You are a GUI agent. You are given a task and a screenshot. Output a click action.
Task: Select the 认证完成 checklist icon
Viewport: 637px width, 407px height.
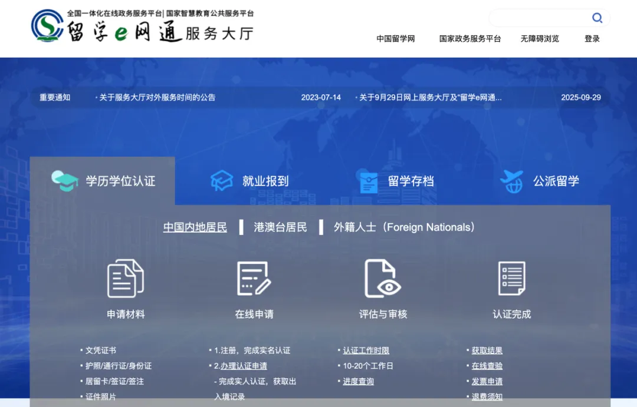[511, 278]
